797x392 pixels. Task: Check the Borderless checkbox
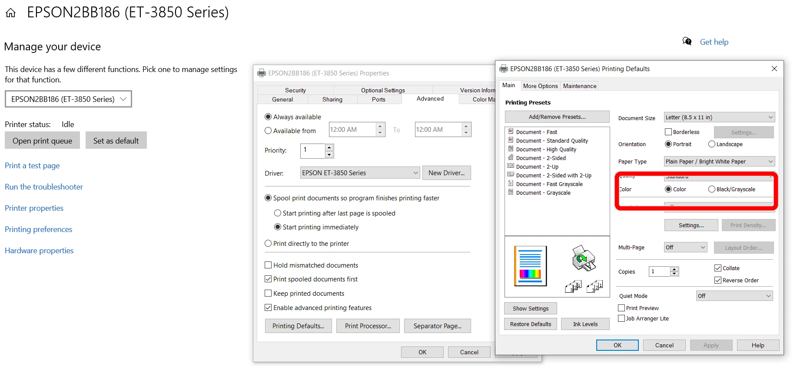(668, 132)
